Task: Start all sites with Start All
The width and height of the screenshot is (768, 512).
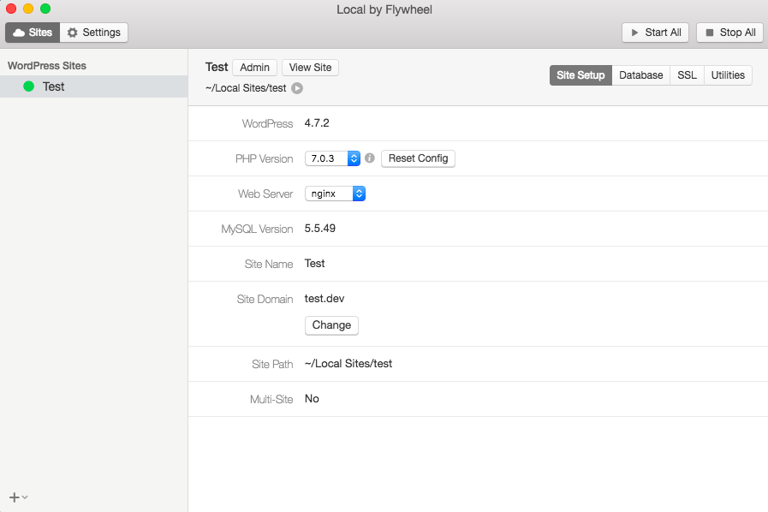Action: [x=655, y=33]
